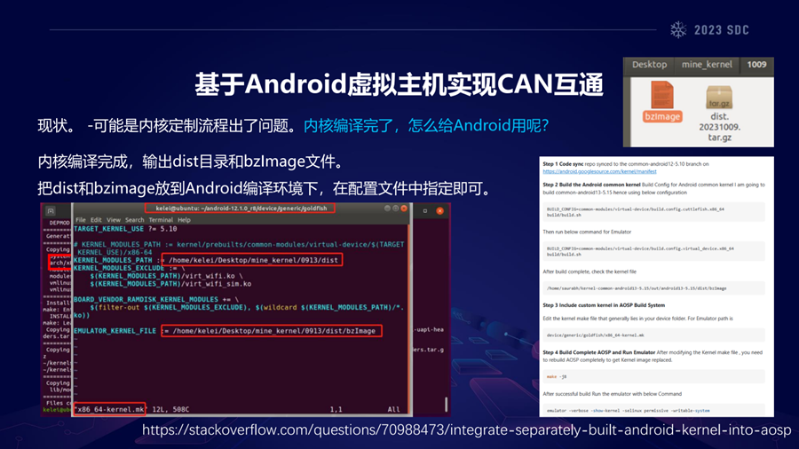Image resolution: width=799 pixels, height=449 pixels.
Task: Click the virt_wifi_sim.ko line
Action: coord(170,284)
